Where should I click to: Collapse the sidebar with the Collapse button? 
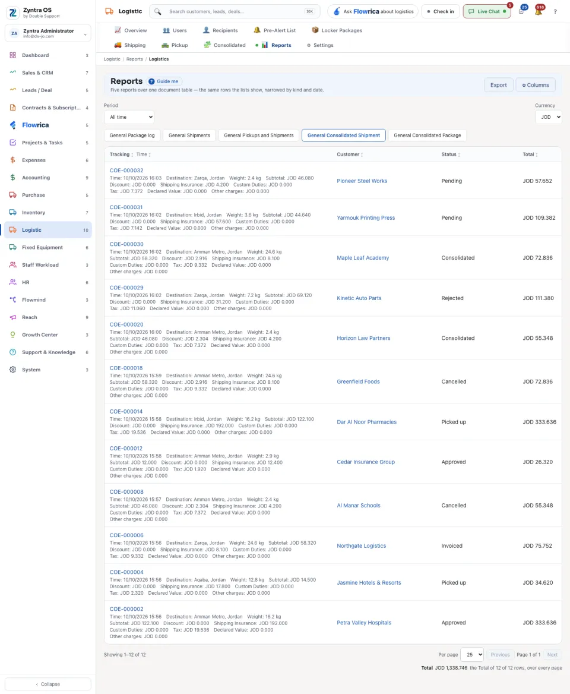pos(47,684)
